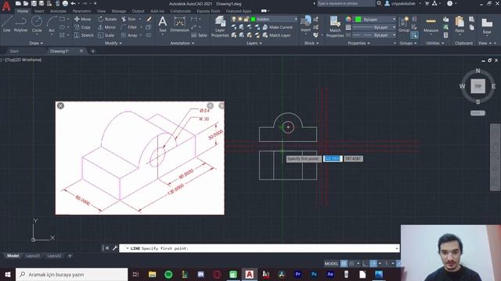Open the View ribbon tab
The height and width of the screenshot is (281, 501).
101,11
